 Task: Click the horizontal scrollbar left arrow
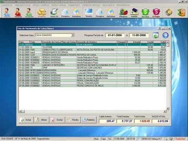[x=20, y=111]
